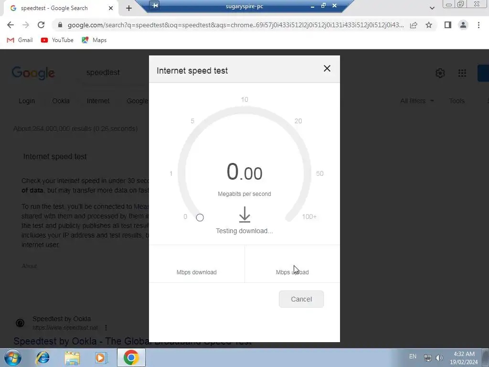Open Chrome's three-dot menu

click(x=478, y=25)
